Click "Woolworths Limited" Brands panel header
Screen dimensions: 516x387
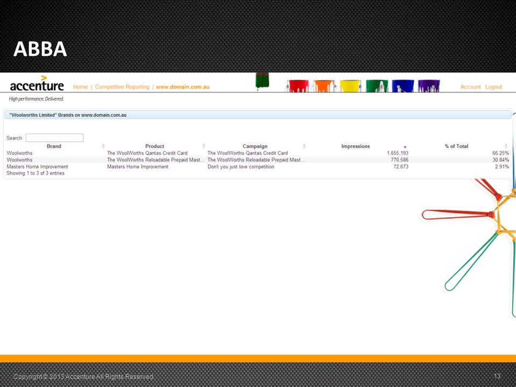tap(258, 115)
